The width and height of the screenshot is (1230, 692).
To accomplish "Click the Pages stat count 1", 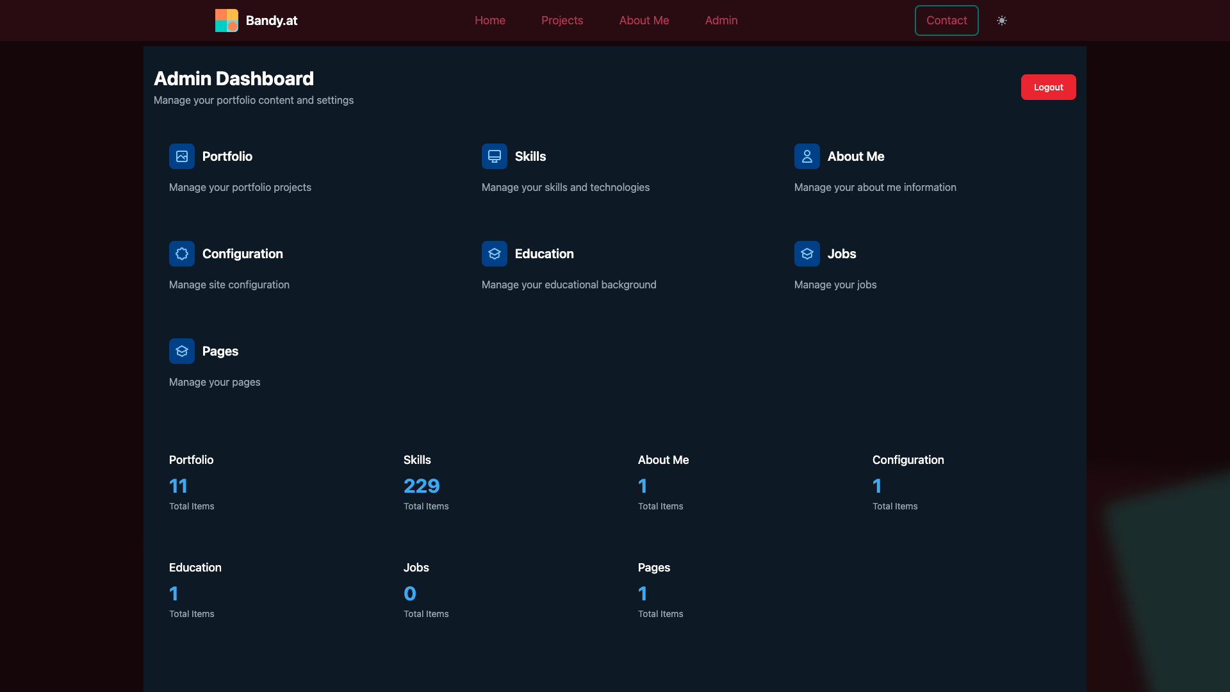I will (x=643, y=593).
